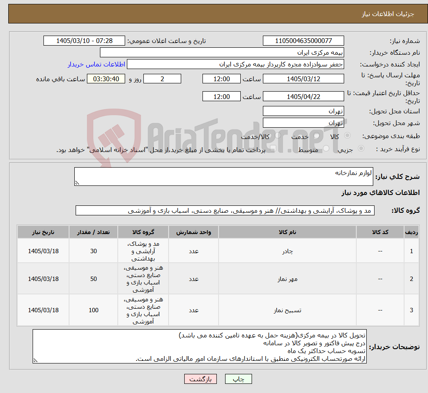Image resolution: width=428 pixels, height=393 pixels.
Task: Click the تاریخ نیاز column header
Action: click(43, 232)
